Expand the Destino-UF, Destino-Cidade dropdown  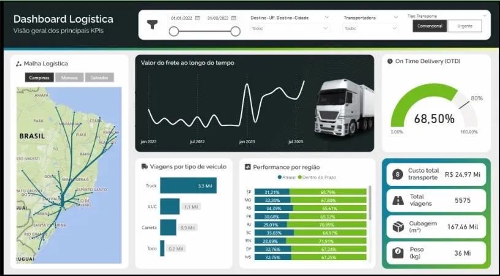pos(326,18)
